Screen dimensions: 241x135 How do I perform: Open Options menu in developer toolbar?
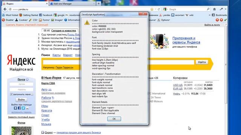tap(163, 20)
